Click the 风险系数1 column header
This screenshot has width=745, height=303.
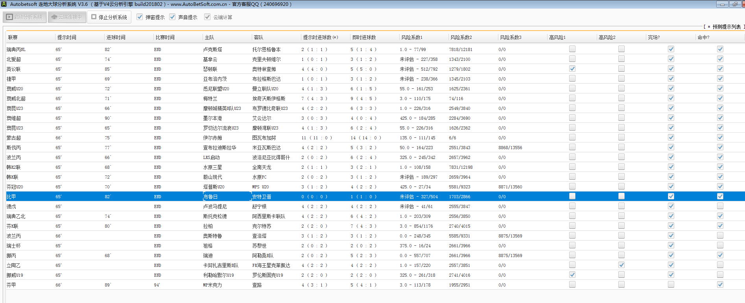click(x=411, y=37)
